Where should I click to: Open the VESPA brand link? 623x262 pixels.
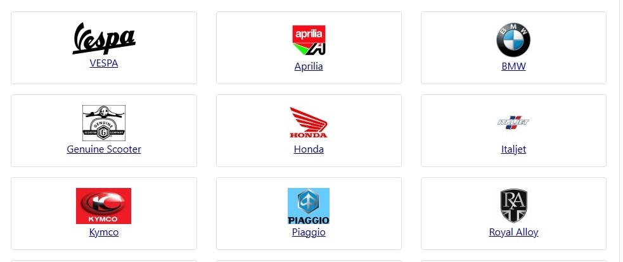pyautogui.click(x=104, y=63)
